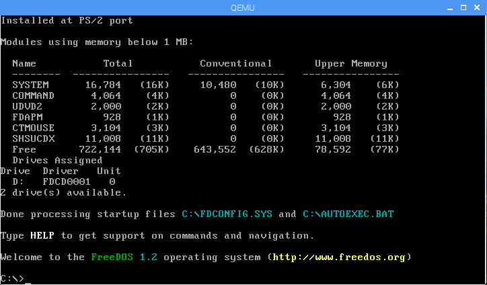The height and width of the screenshot is (285, 487).
Task: Click the version number 1.2
Action: 149,257
